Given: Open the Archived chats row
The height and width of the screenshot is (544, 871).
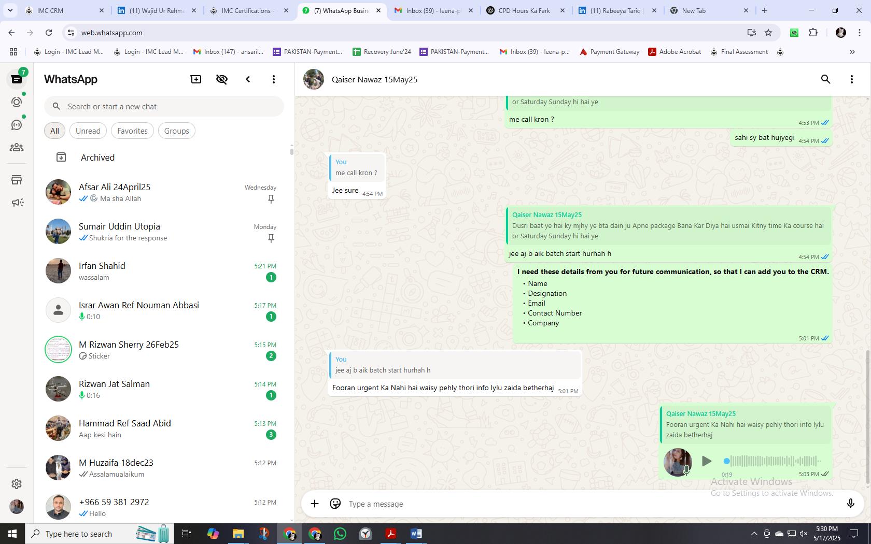Looking at the screenshot, I should tap(164, 158).
